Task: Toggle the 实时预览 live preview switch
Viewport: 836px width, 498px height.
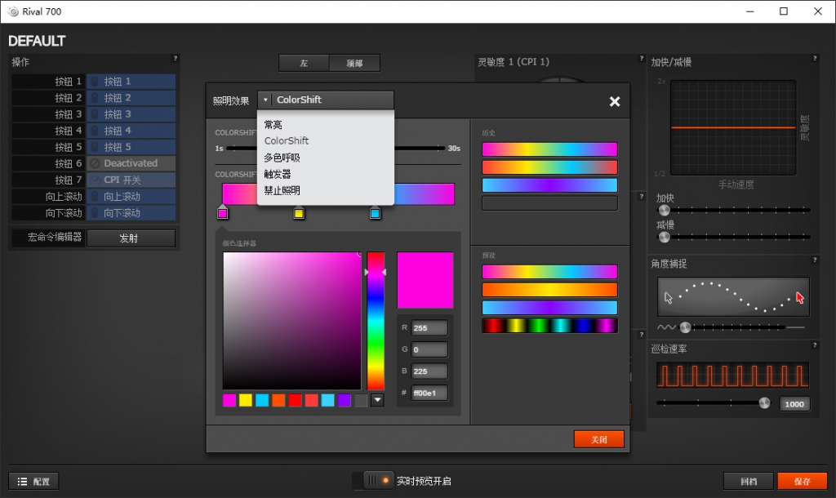Action: pyautogui.click(x=373, y=481)
